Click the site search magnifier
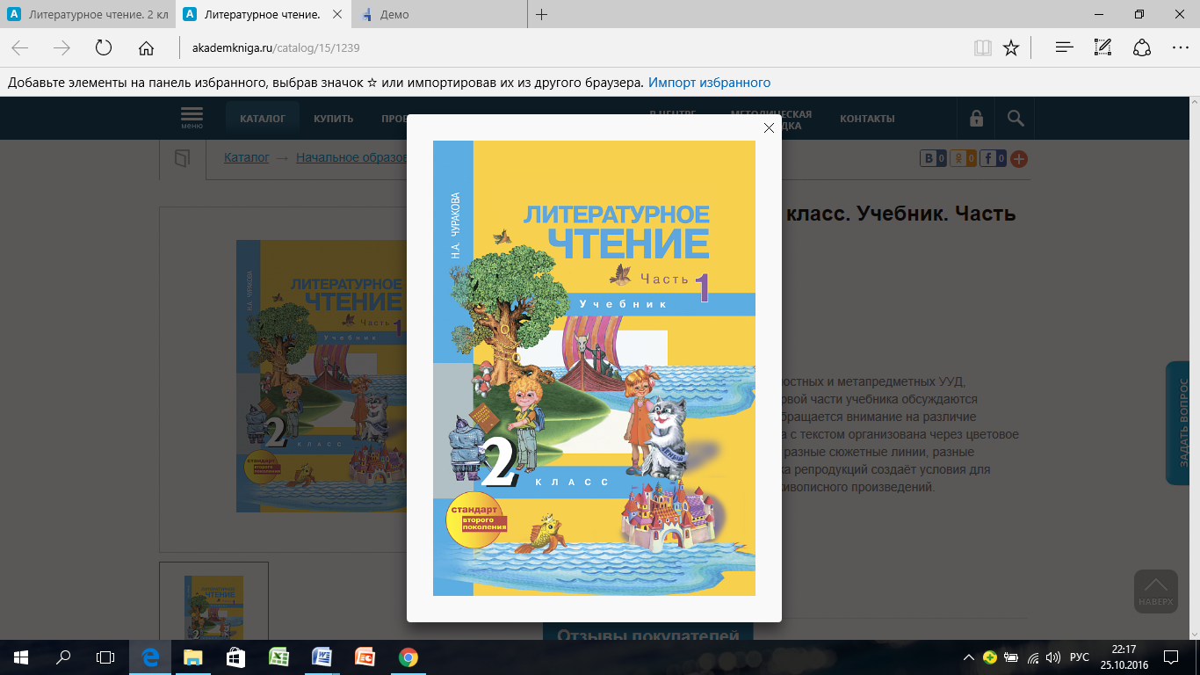 1016,118
